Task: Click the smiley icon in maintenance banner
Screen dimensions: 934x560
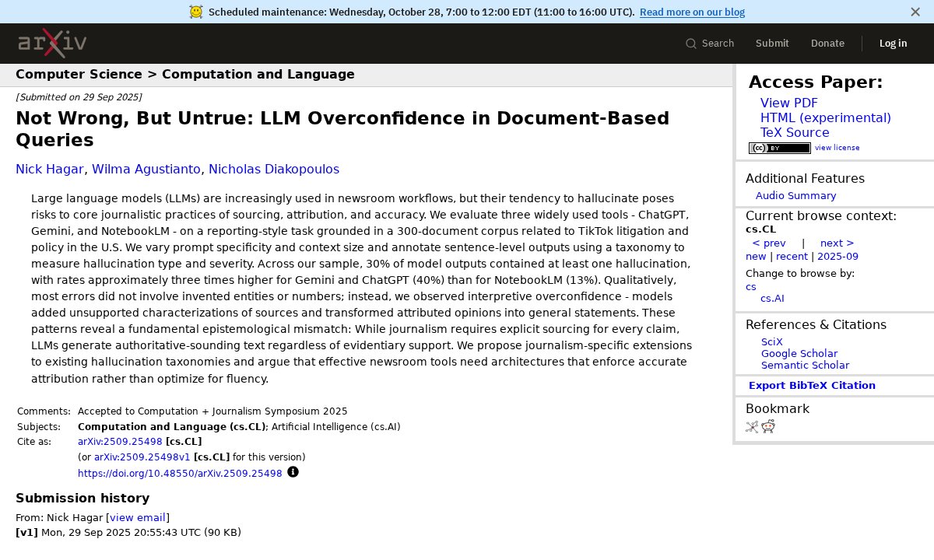Action: point(196,12)
